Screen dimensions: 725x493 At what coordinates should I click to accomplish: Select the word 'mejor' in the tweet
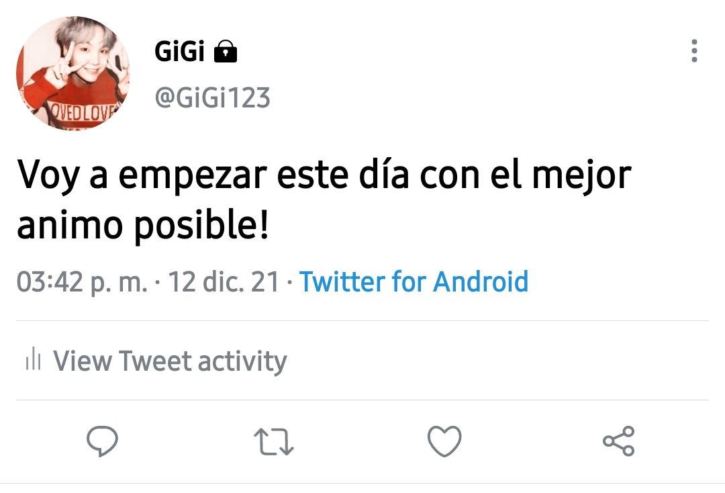point(581,176)
